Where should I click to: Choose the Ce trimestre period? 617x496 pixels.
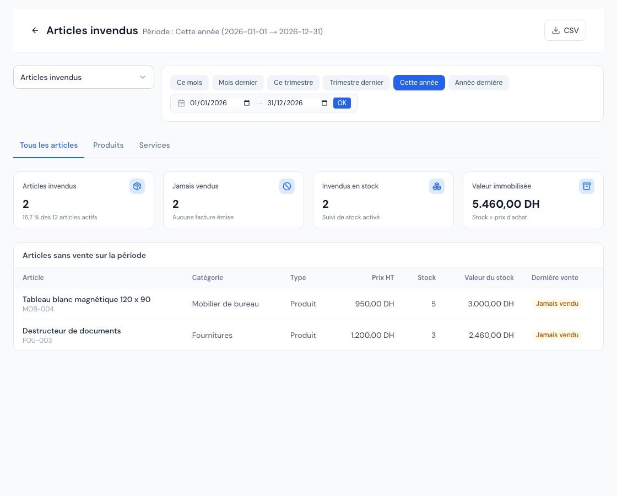pyautogui.click(x=294, y=83)
